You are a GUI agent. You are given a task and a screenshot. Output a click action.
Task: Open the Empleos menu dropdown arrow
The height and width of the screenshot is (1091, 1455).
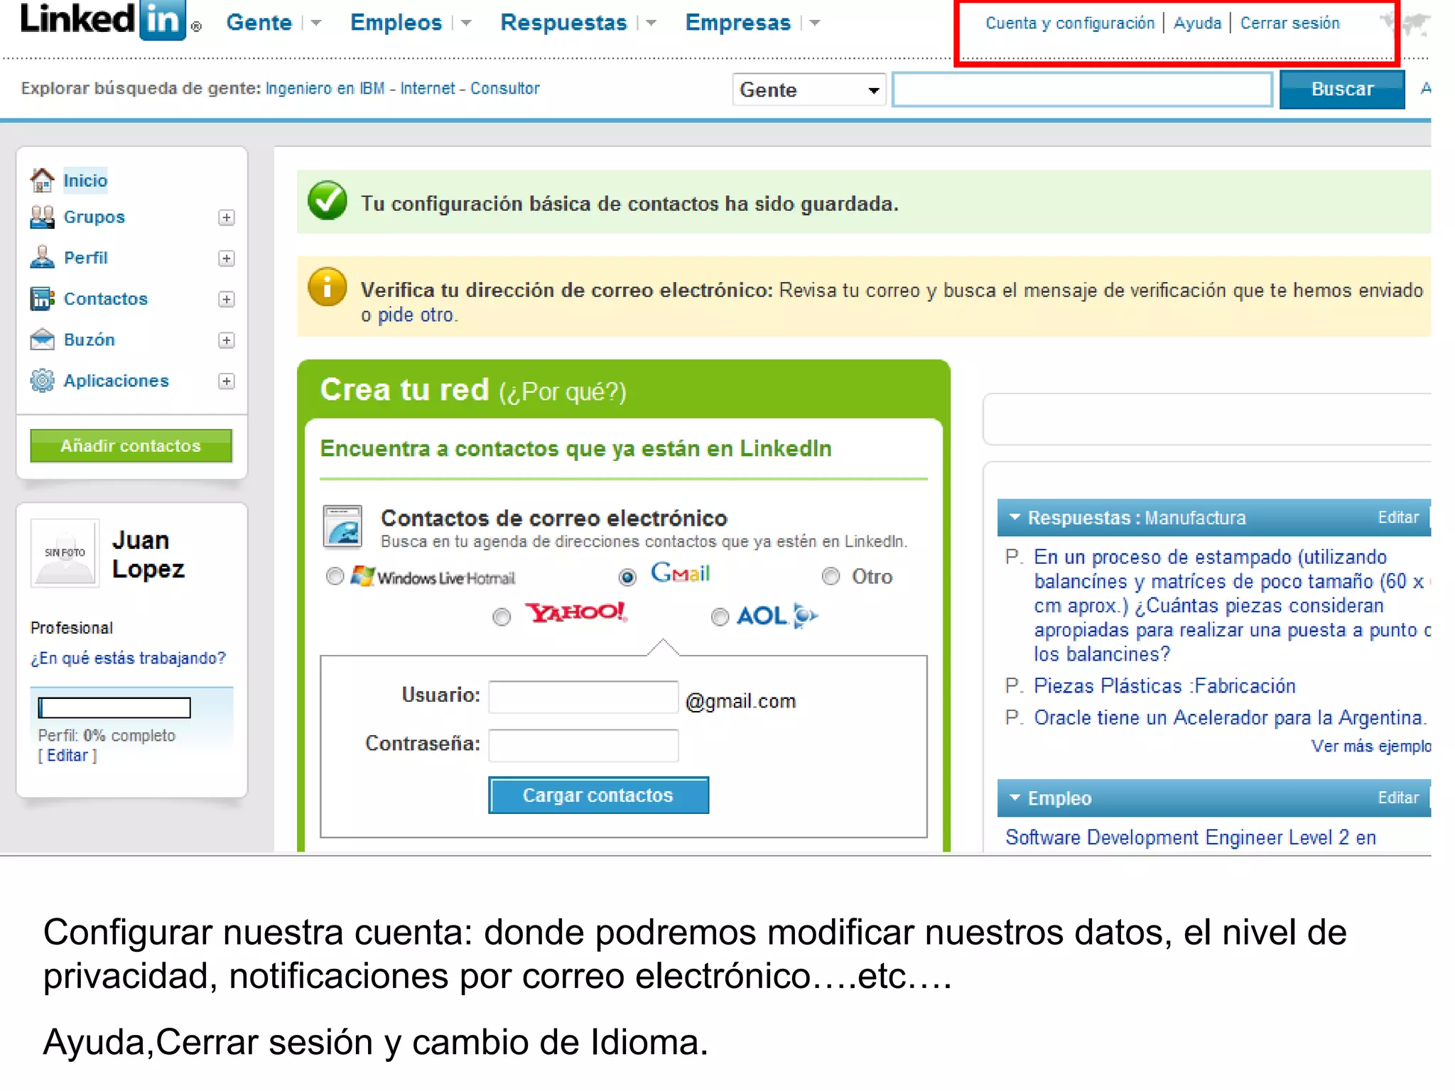click(x=466, y=23)
